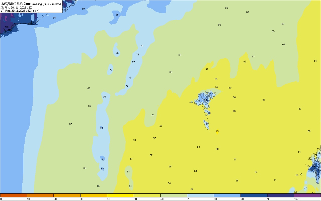Viewport: 321px width, 201px height.
Task: Click the lowest map value 49
Action: coord(217,131)
